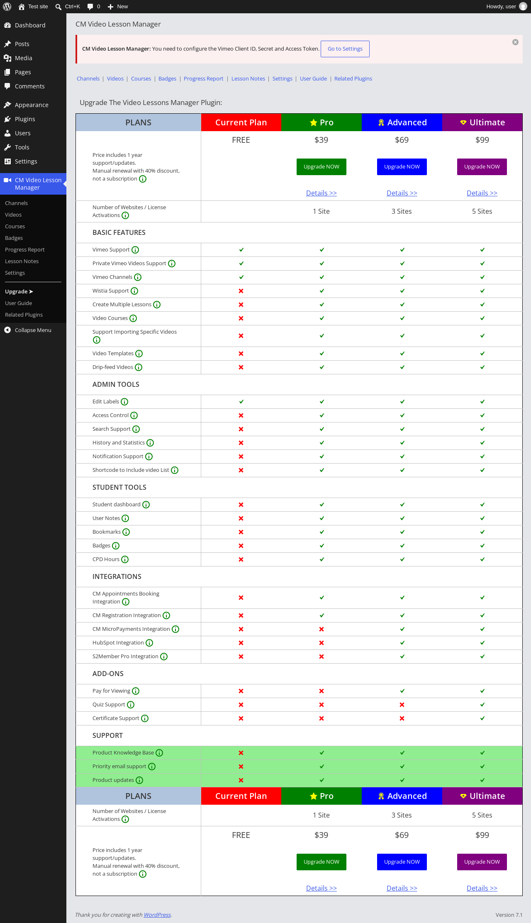
Task: Go to Channels tab link in page navigation
Action: pyautogui.click(x=88, y=79)
